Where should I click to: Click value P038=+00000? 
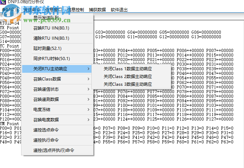(x=190, y=69)
